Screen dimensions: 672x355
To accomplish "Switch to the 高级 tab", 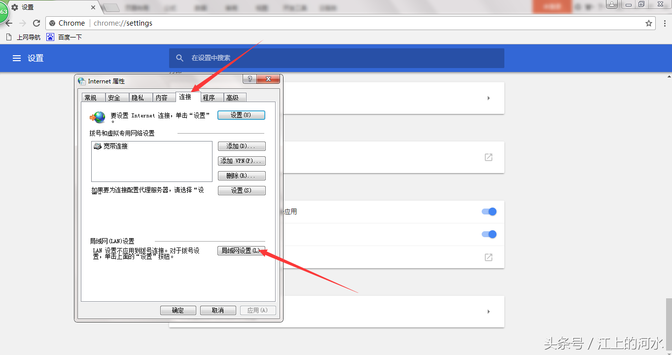I will click(235, 98).
